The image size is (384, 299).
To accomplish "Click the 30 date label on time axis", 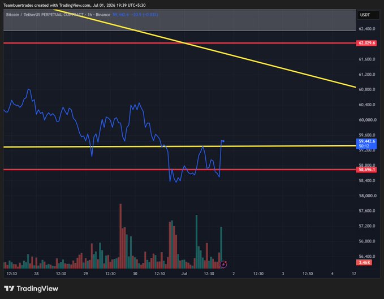I will coord(135,274).
